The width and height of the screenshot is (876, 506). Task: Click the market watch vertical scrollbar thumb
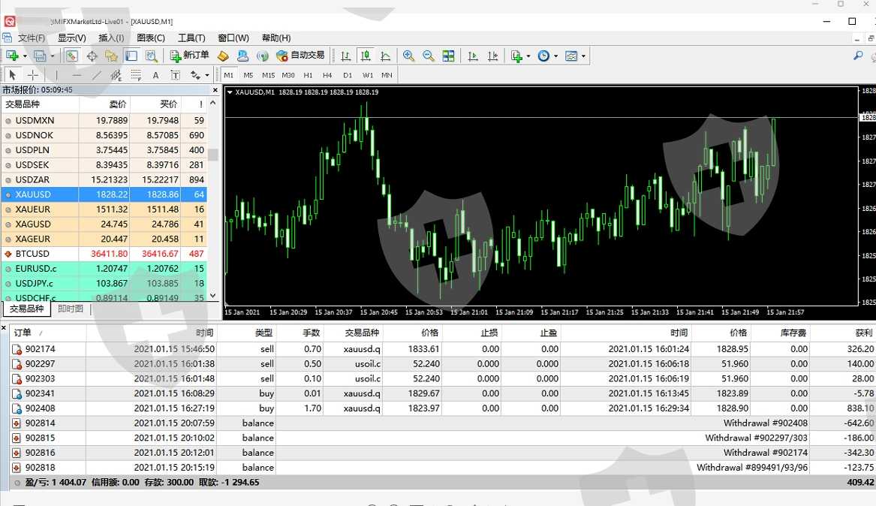coord(213,155)
